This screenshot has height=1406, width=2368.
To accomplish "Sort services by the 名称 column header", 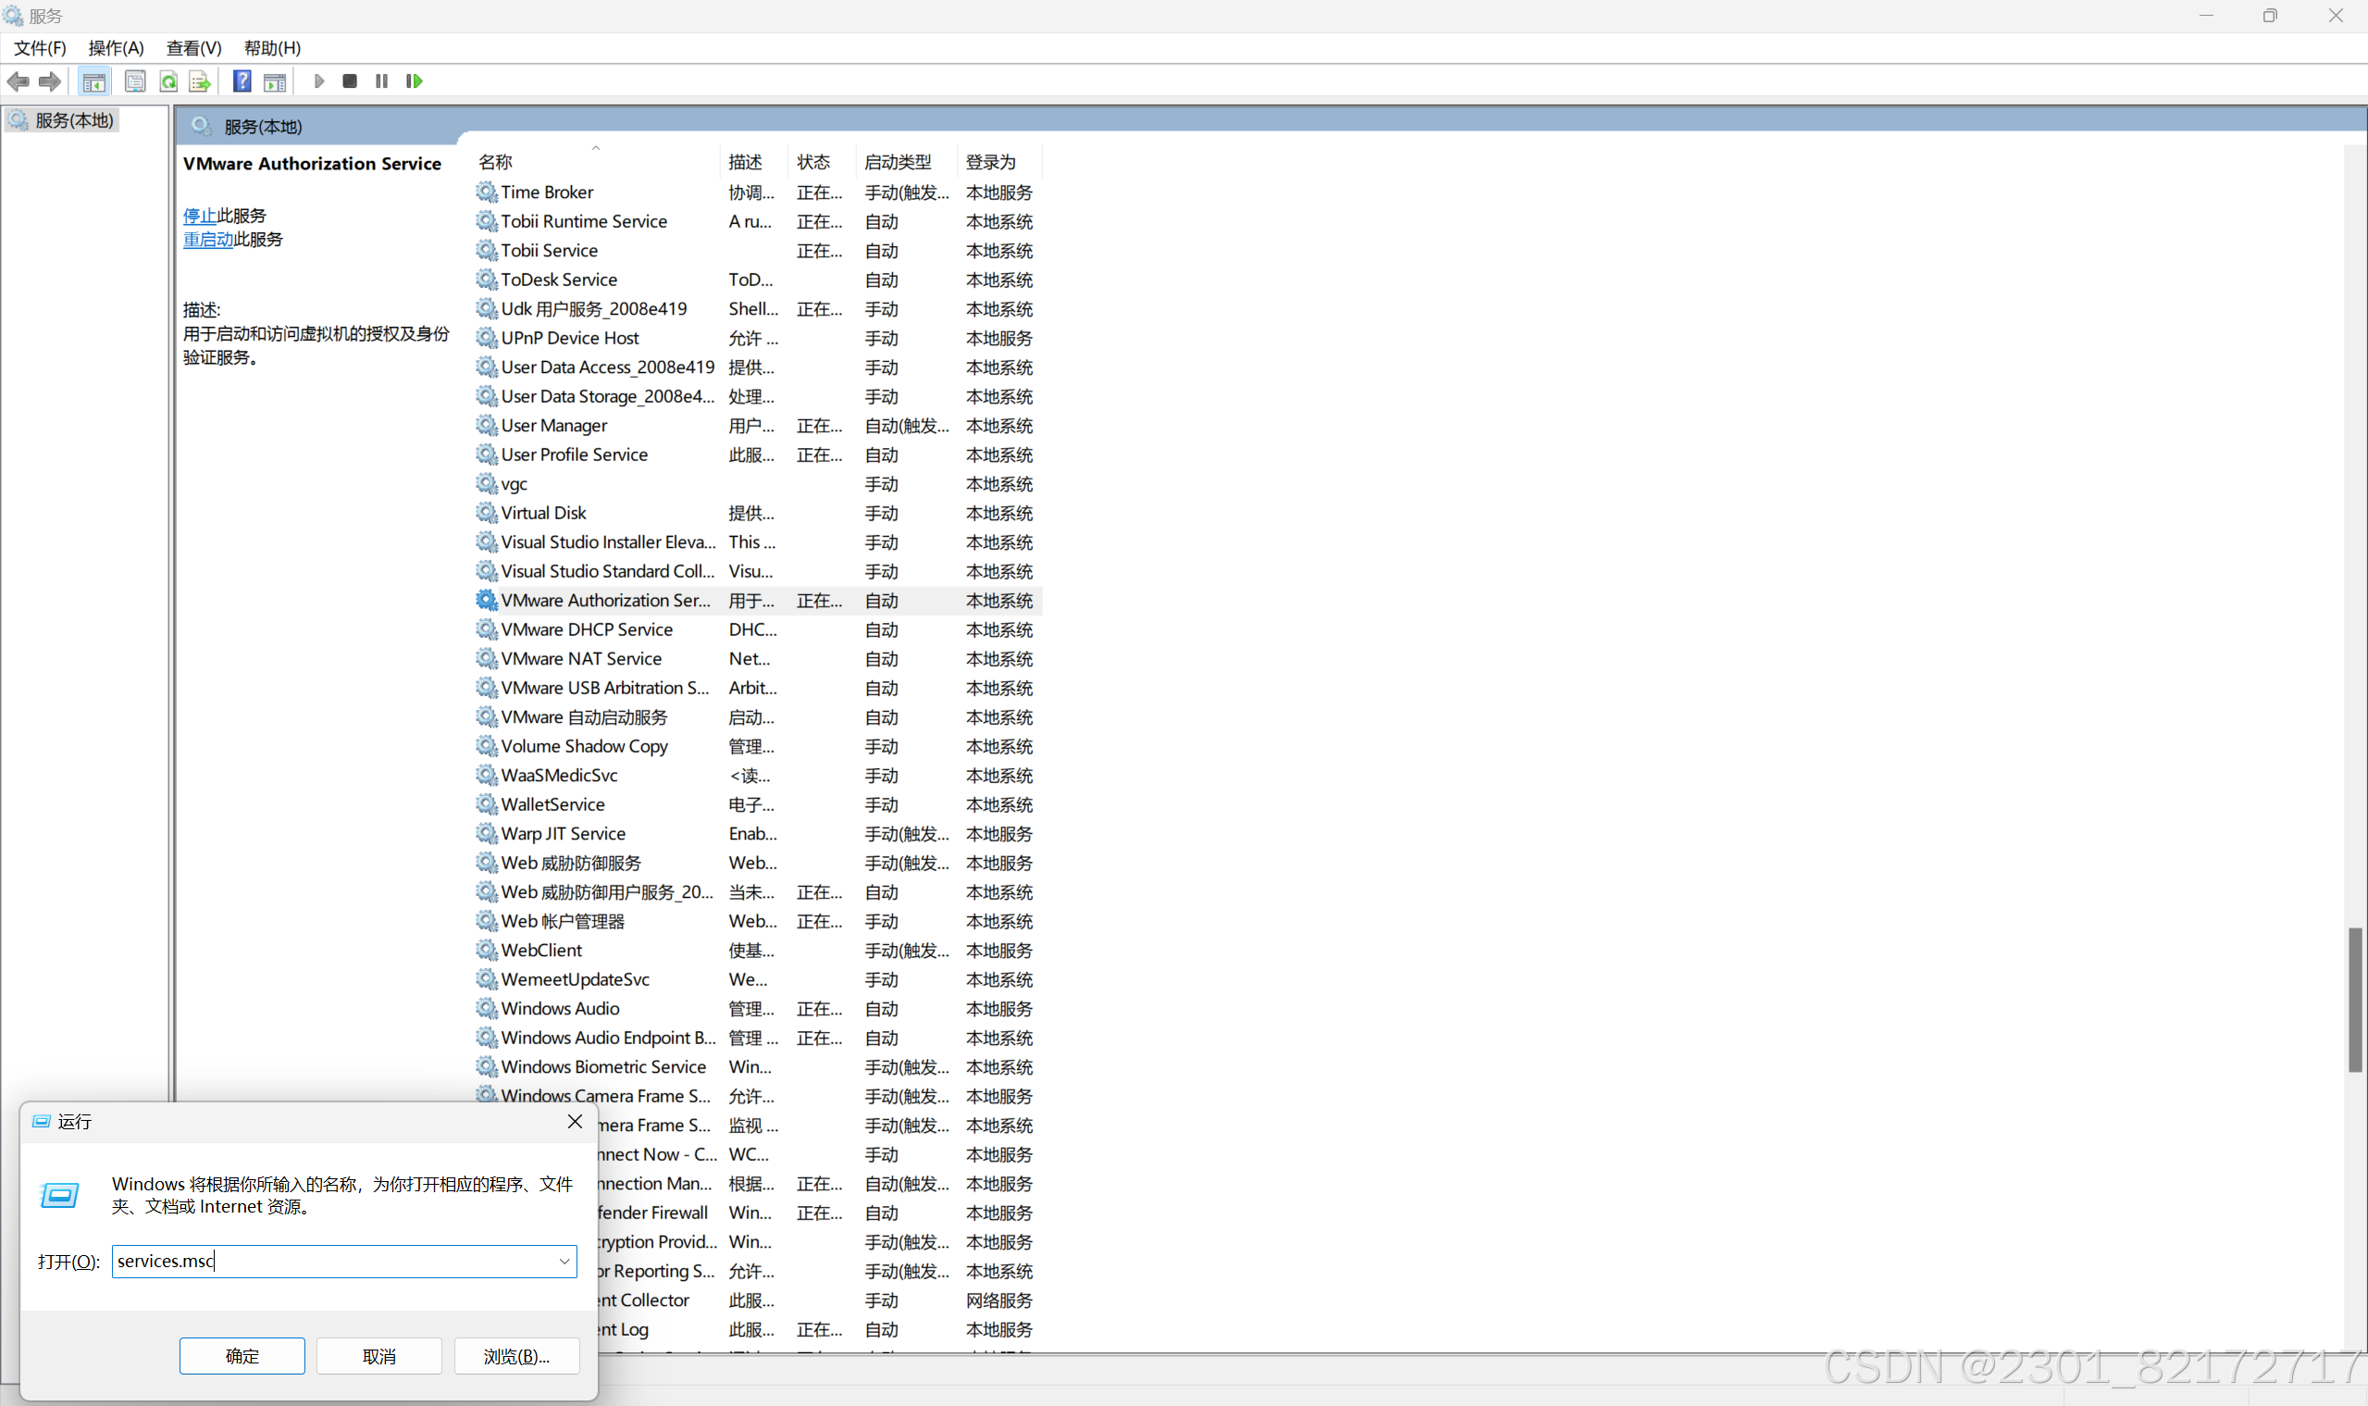I will tap(495, 162).
